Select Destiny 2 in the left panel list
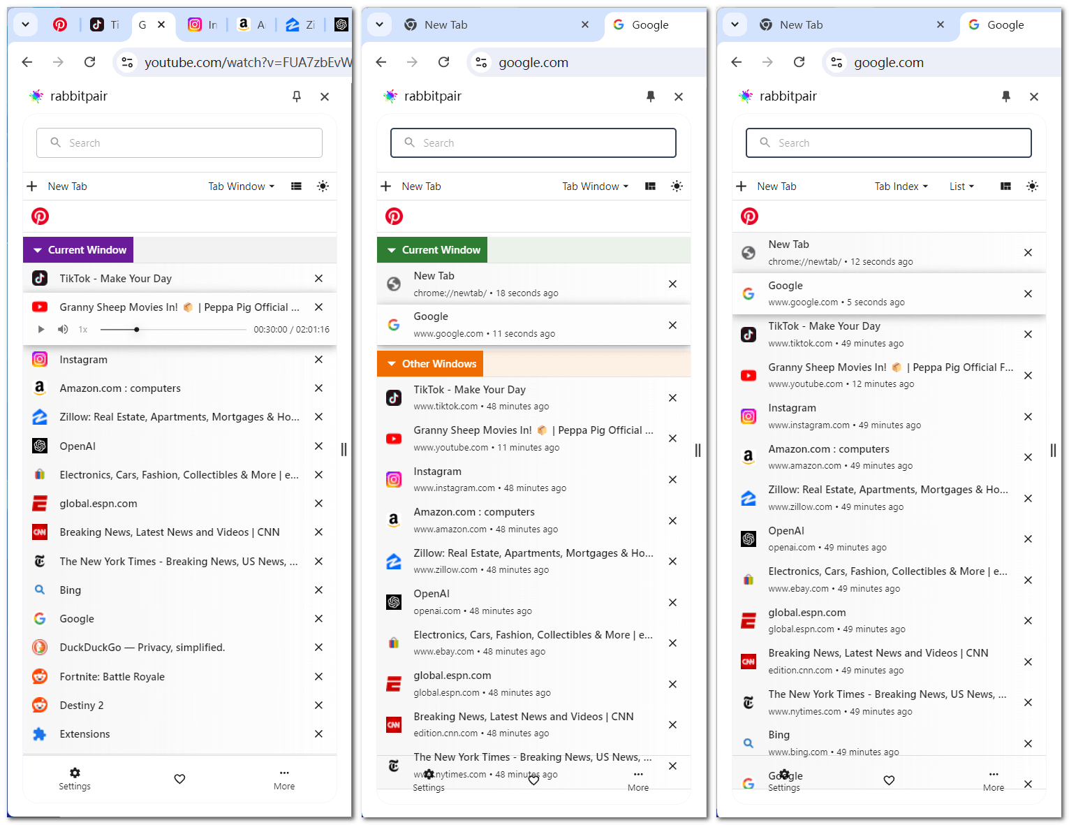This screenshot has height=825, width=1069. (179, 705)
